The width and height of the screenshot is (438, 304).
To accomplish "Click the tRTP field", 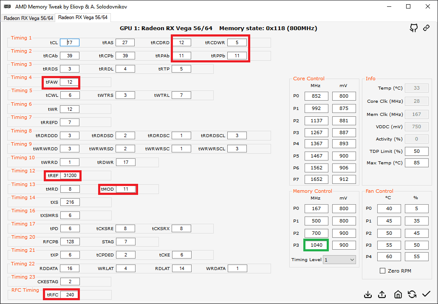I will [181, 69].
